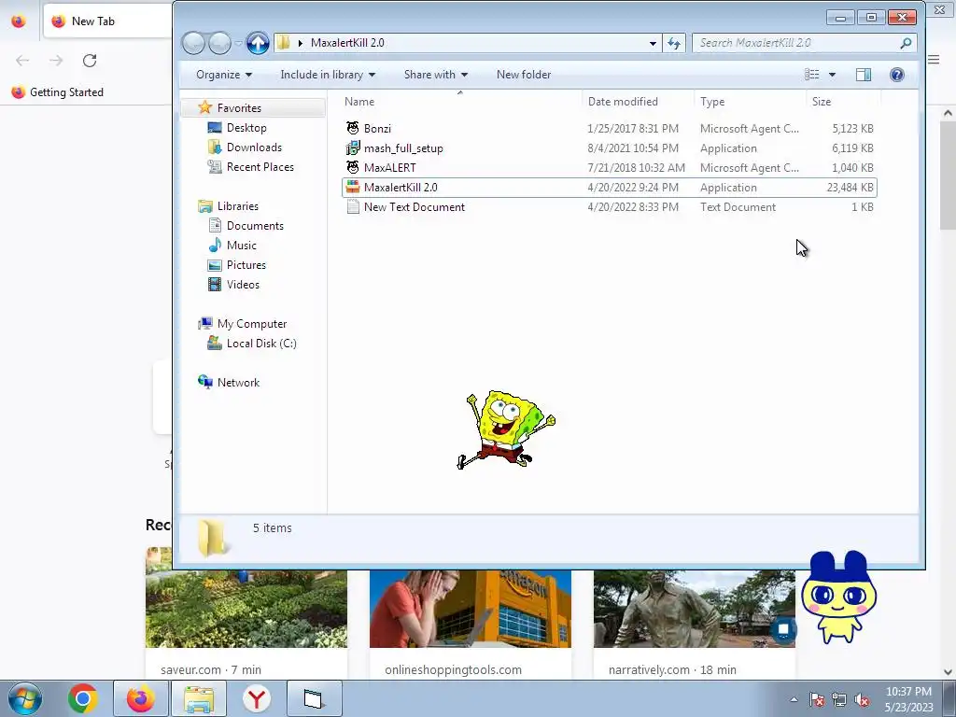Open Getting Started bookmark in Firefox
This screenshot has height=717, width=956.
58,92
